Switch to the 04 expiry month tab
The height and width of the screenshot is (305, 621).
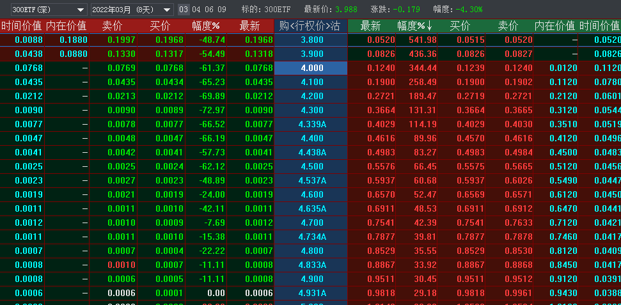196,10
